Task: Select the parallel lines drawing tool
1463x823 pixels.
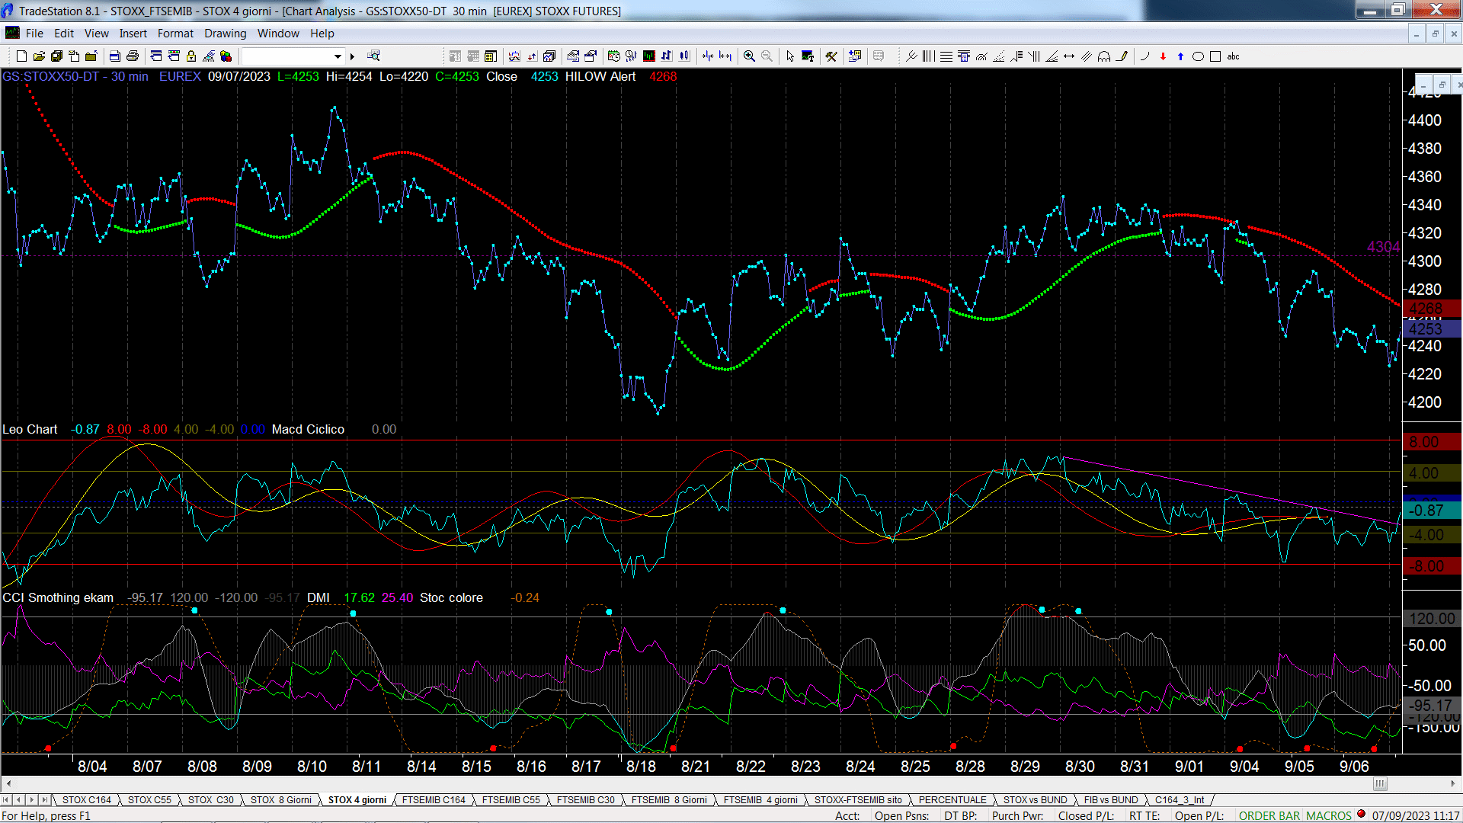Action: (x=1087, y=56)
